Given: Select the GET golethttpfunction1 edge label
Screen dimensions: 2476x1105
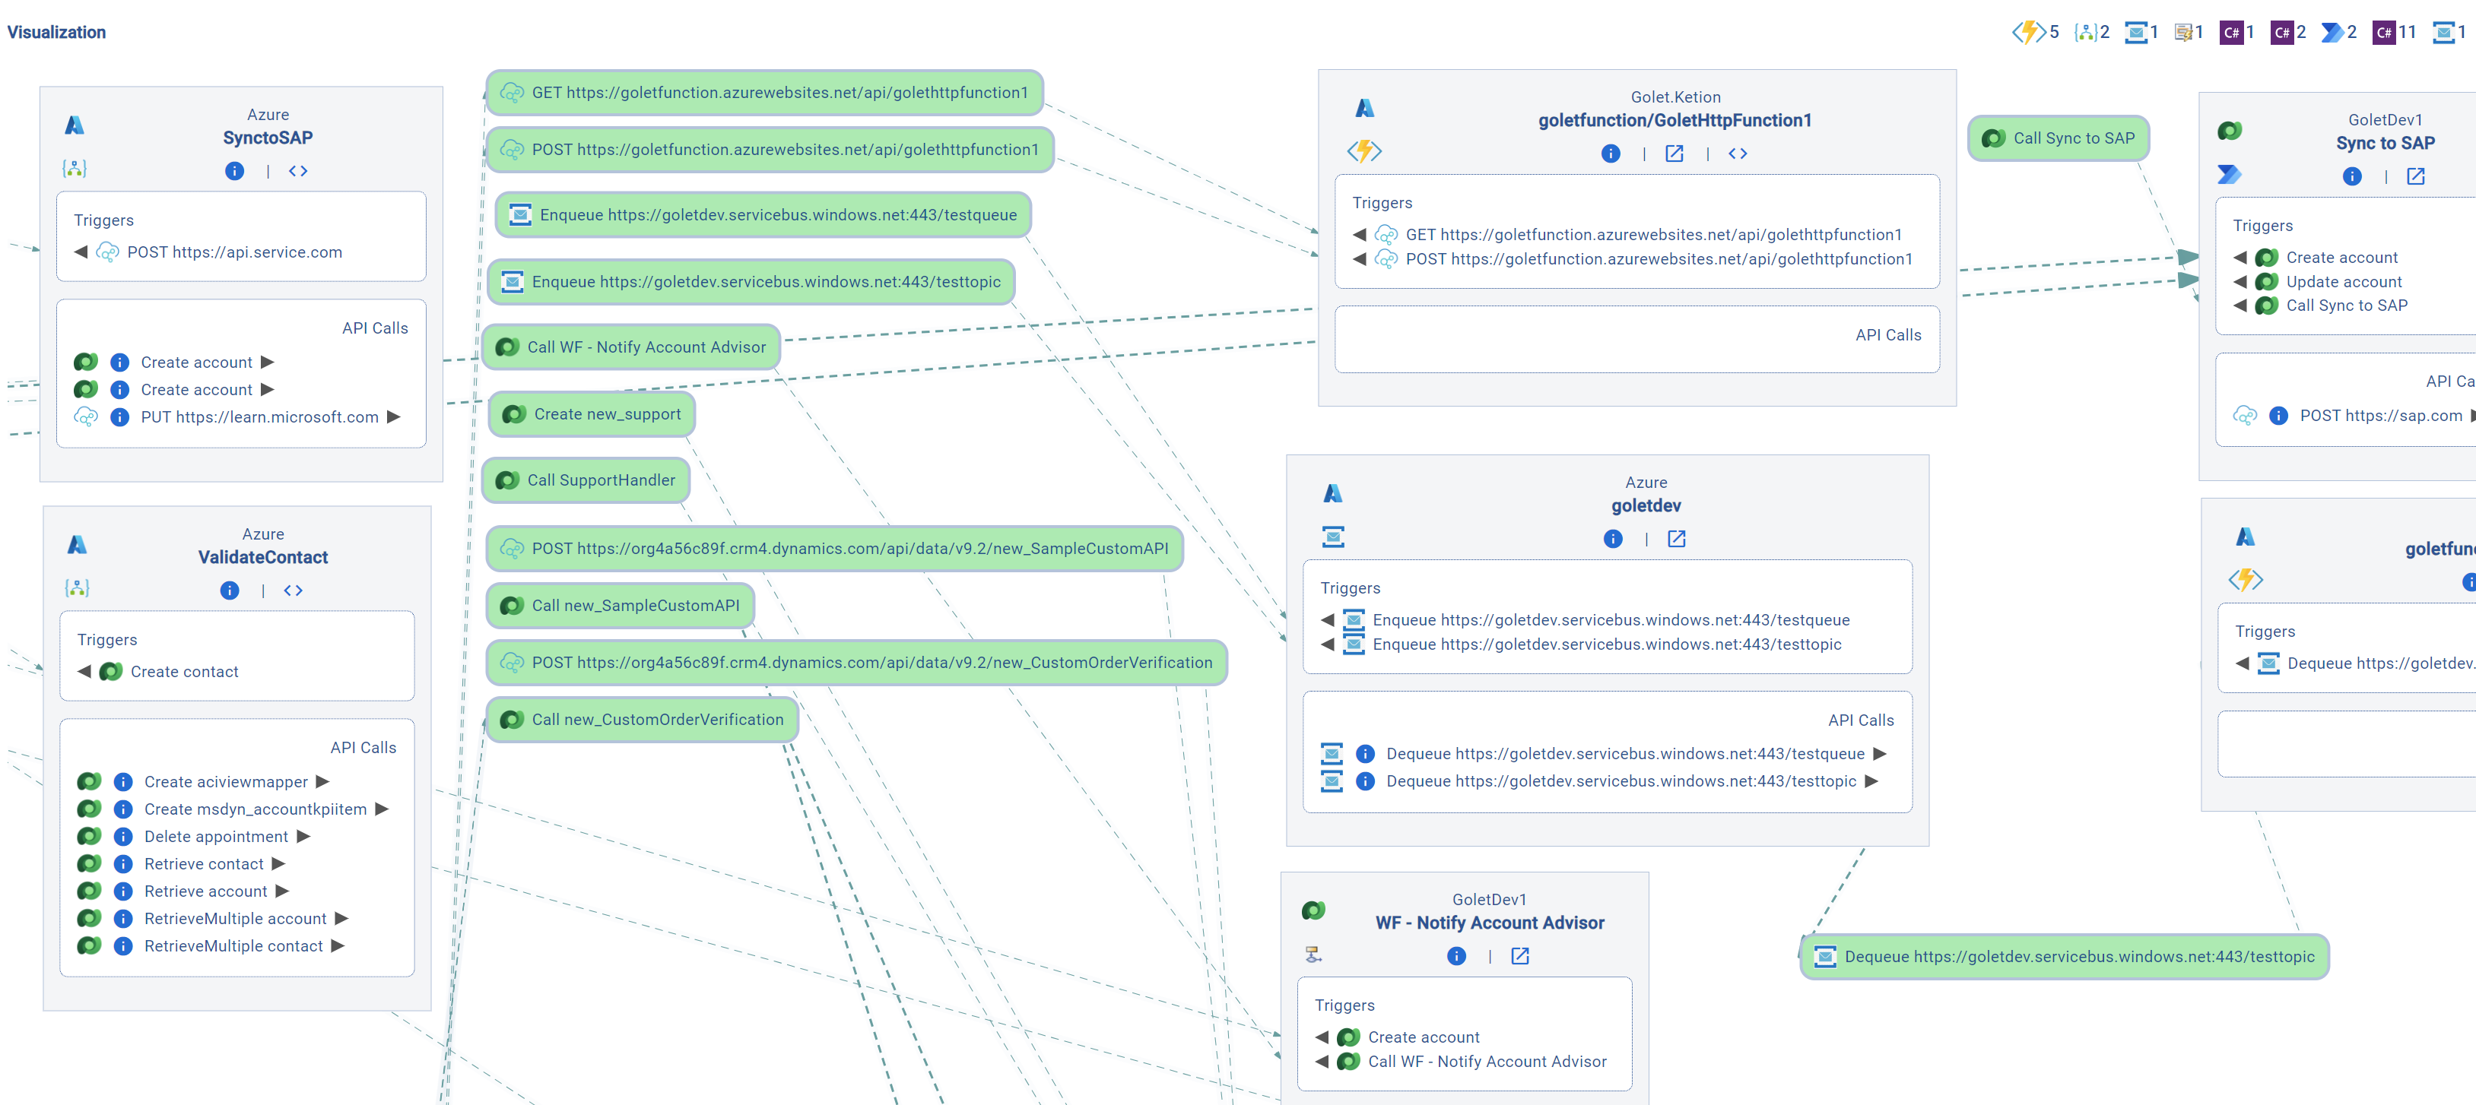Looking at the screenshot, I should pos(764,92).
